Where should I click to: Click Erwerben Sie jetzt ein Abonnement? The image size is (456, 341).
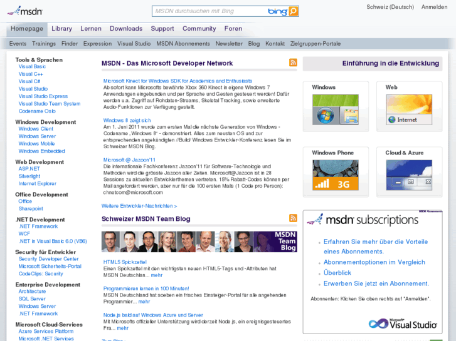click(376, 283)
